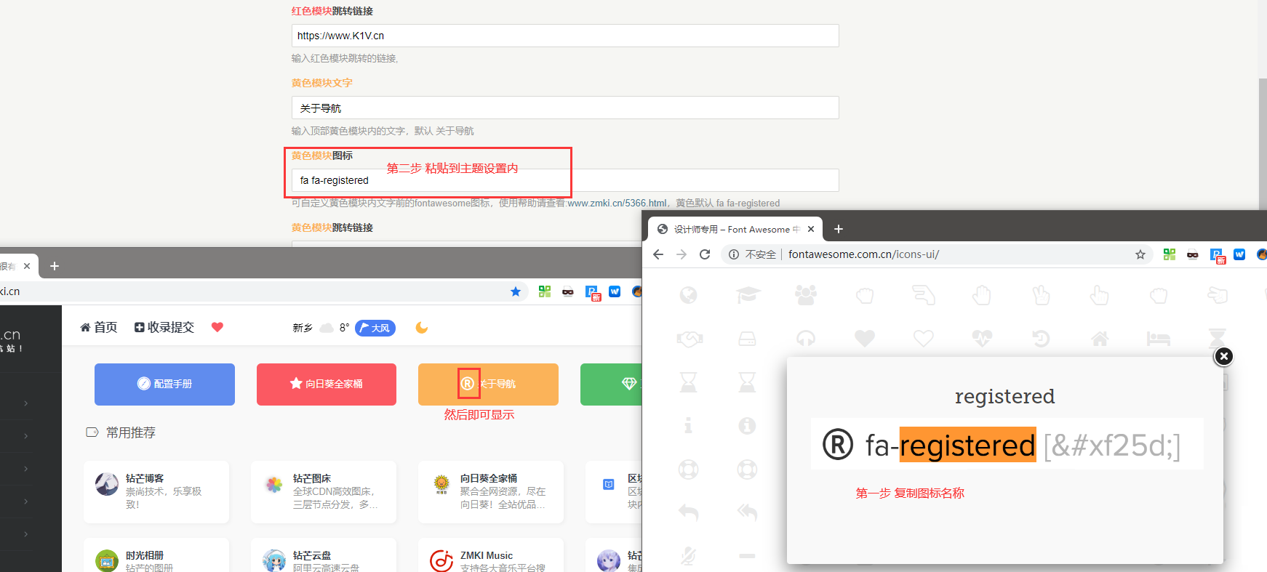
Task: Click the red heart icon beside 收录提交
Action: [217, 327]
